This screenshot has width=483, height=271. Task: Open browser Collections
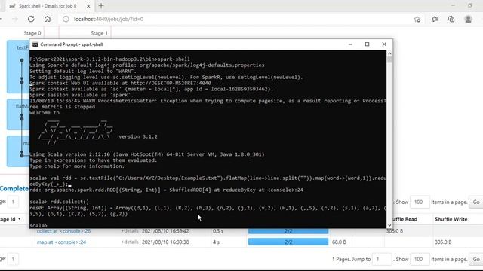[451, 19]
